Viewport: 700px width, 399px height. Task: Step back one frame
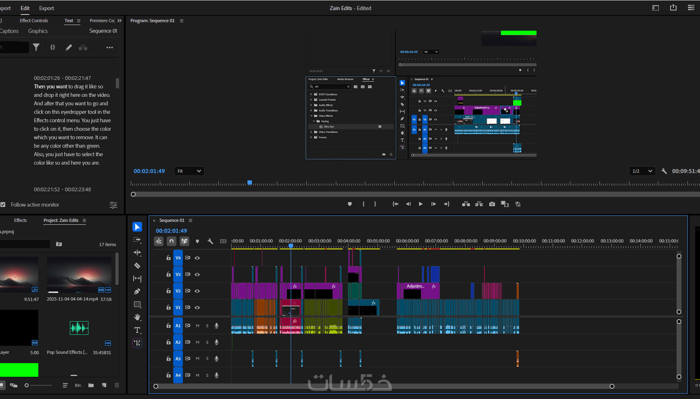408,204
